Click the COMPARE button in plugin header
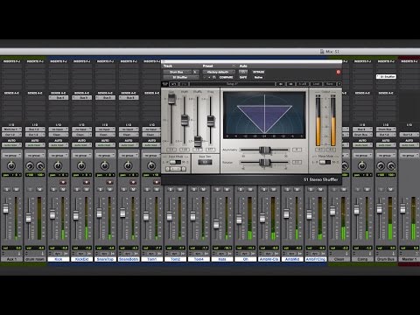The image size is (420, 315). point(226,77)
